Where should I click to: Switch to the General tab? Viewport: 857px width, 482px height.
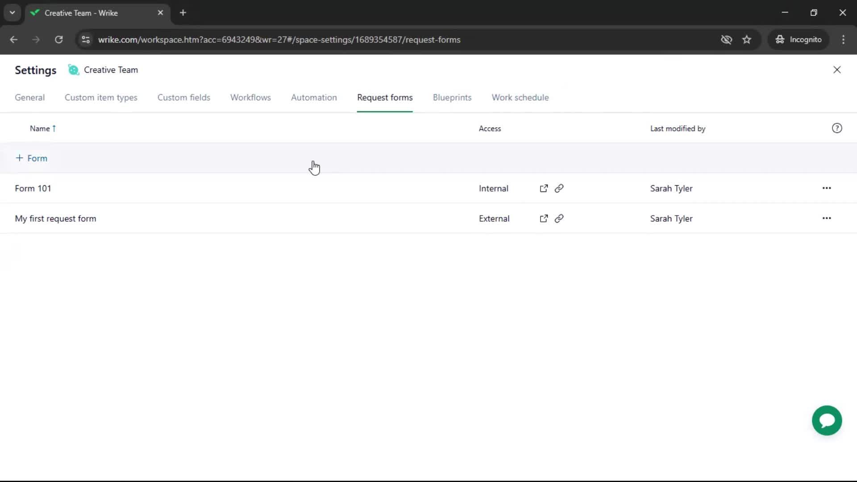coord(29,97)
